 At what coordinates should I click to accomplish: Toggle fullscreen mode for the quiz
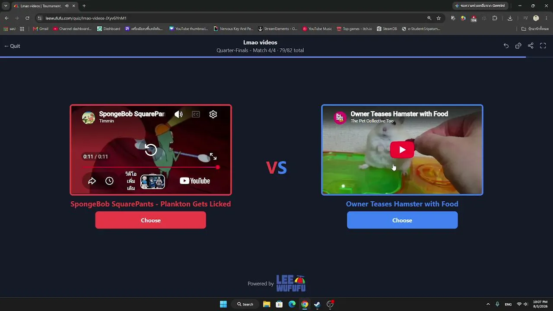click(543, 46)
